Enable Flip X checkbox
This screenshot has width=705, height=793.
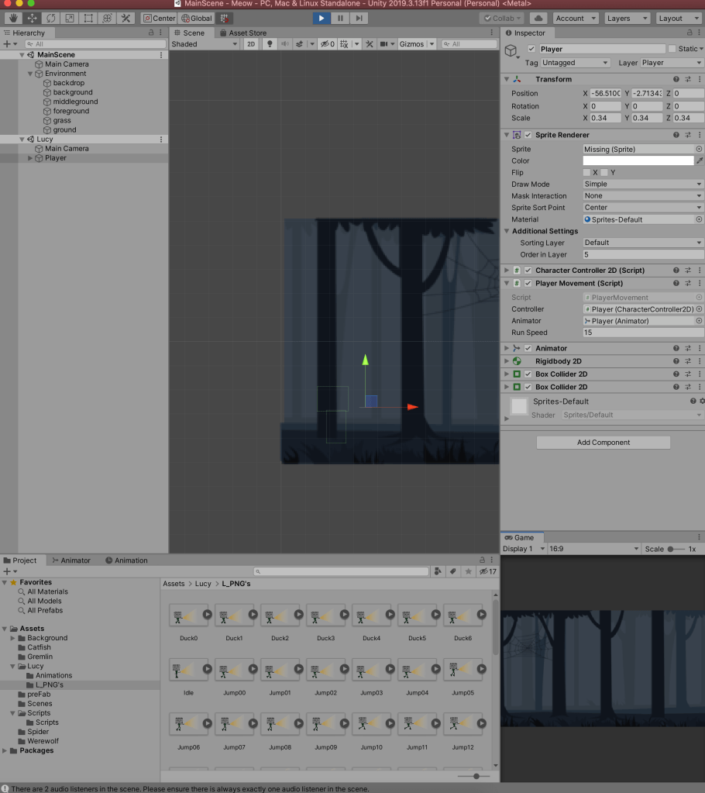pos(586,172)
